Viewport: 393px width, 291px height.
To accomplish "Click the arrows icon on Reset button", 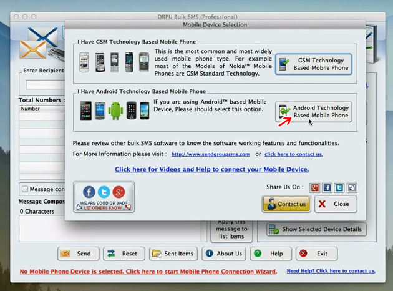I will click(x=111, y=254).
